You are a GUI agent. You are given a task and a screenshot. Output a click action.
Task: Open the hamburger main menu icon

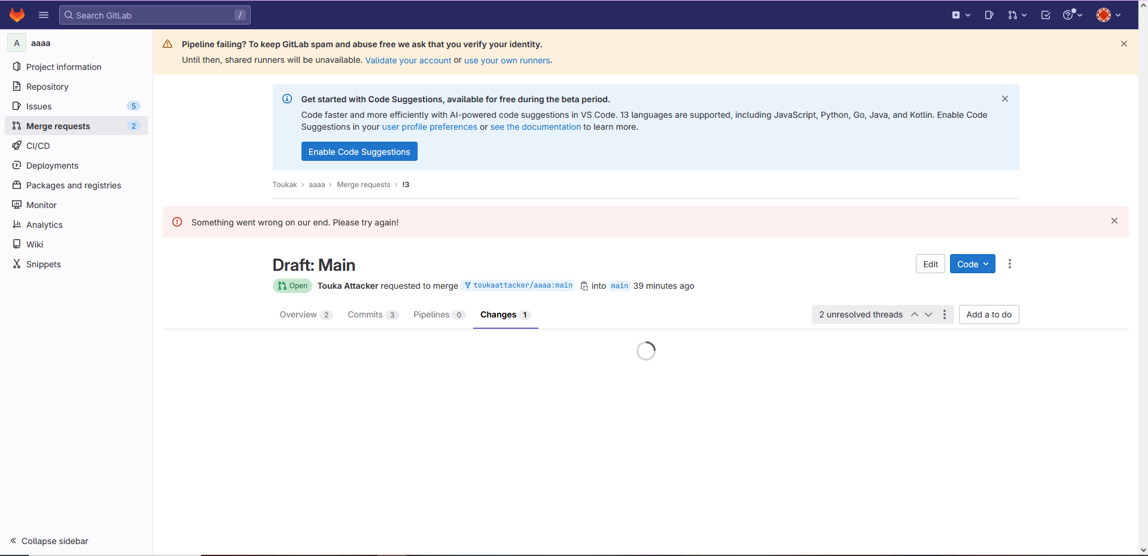tap(44, 15)
